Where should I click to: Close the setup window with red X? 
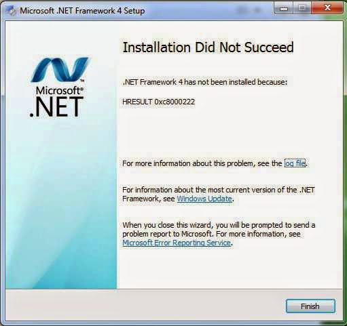(327, 8)
